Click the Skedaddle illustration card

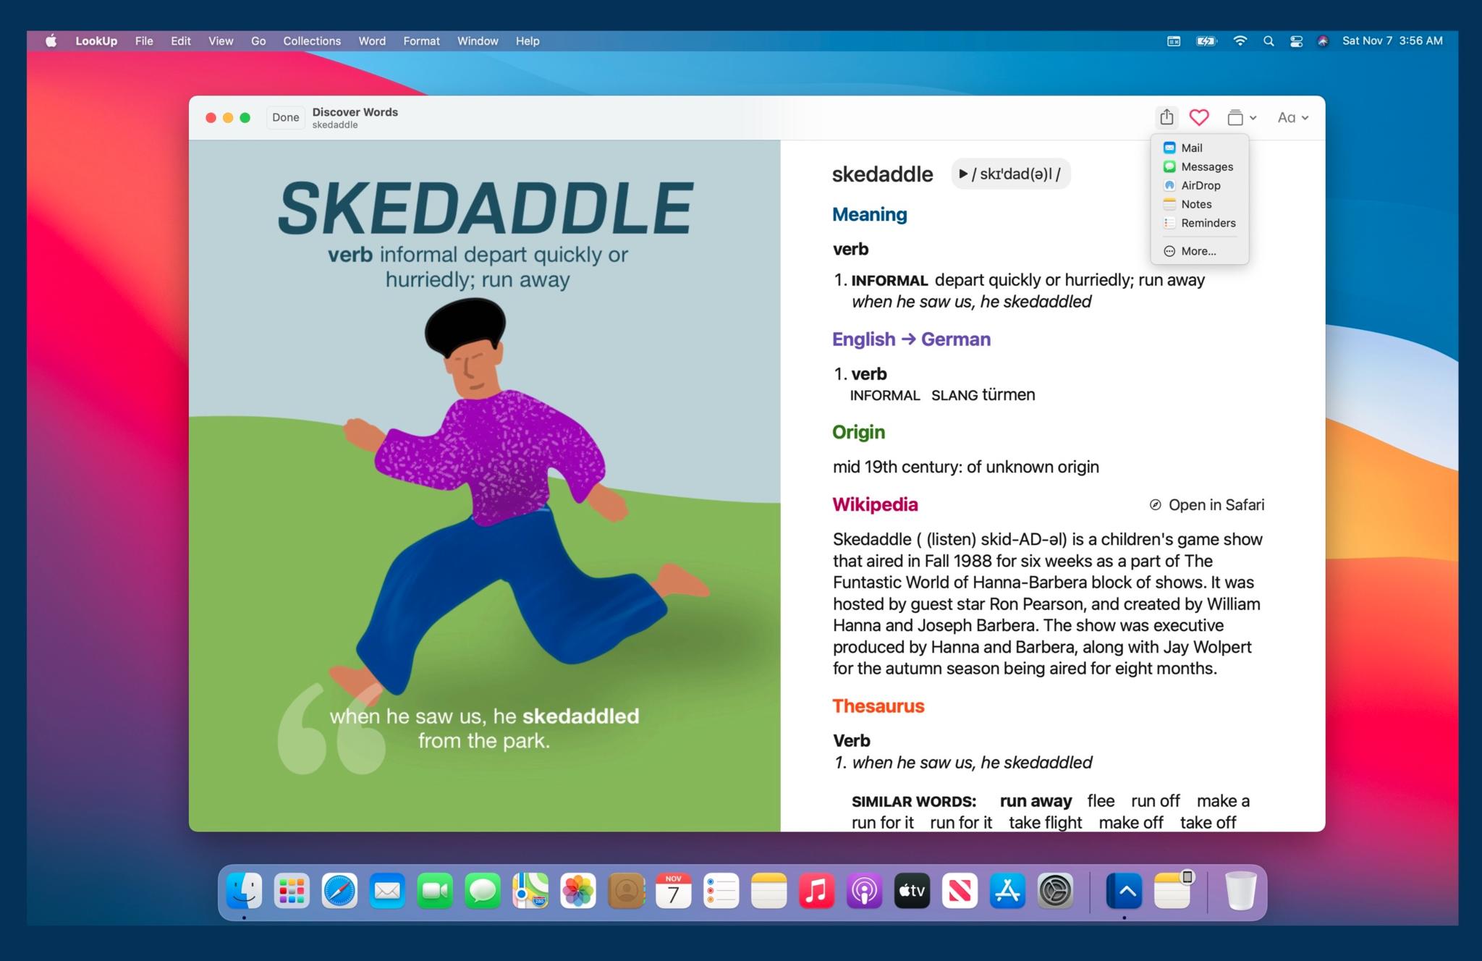coord(484,486)
